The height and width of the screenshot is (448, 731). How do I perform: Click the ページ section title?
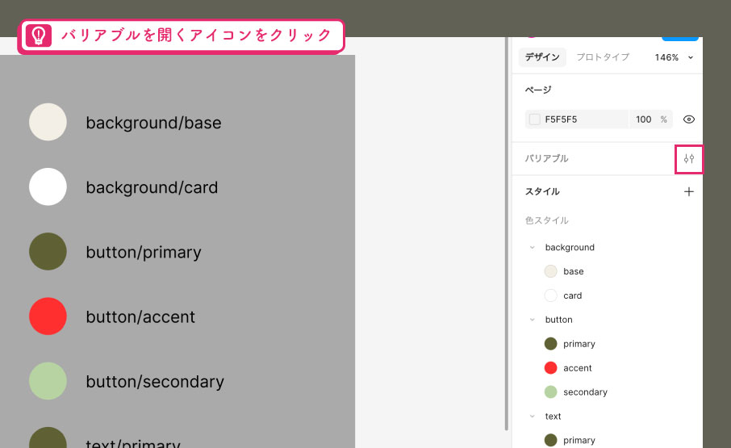pyautogui.click(x=538, y=90)
